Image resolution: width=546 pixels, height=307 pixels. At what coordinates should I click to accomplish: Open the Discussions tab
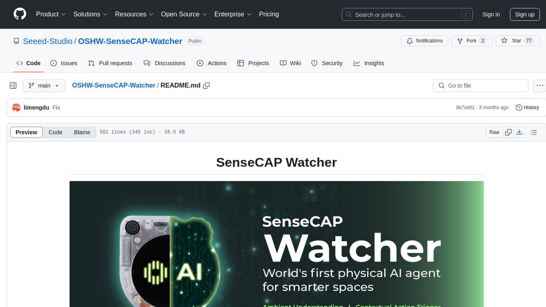click(165, 63)
